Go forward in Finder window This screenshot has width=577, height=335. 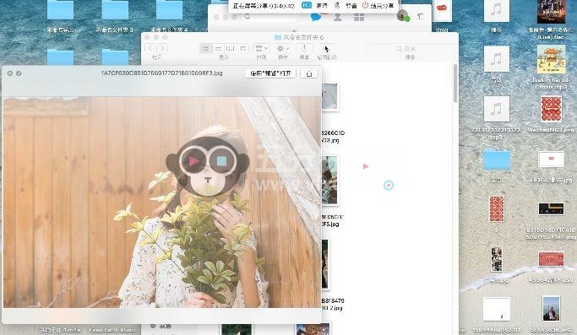162,49
